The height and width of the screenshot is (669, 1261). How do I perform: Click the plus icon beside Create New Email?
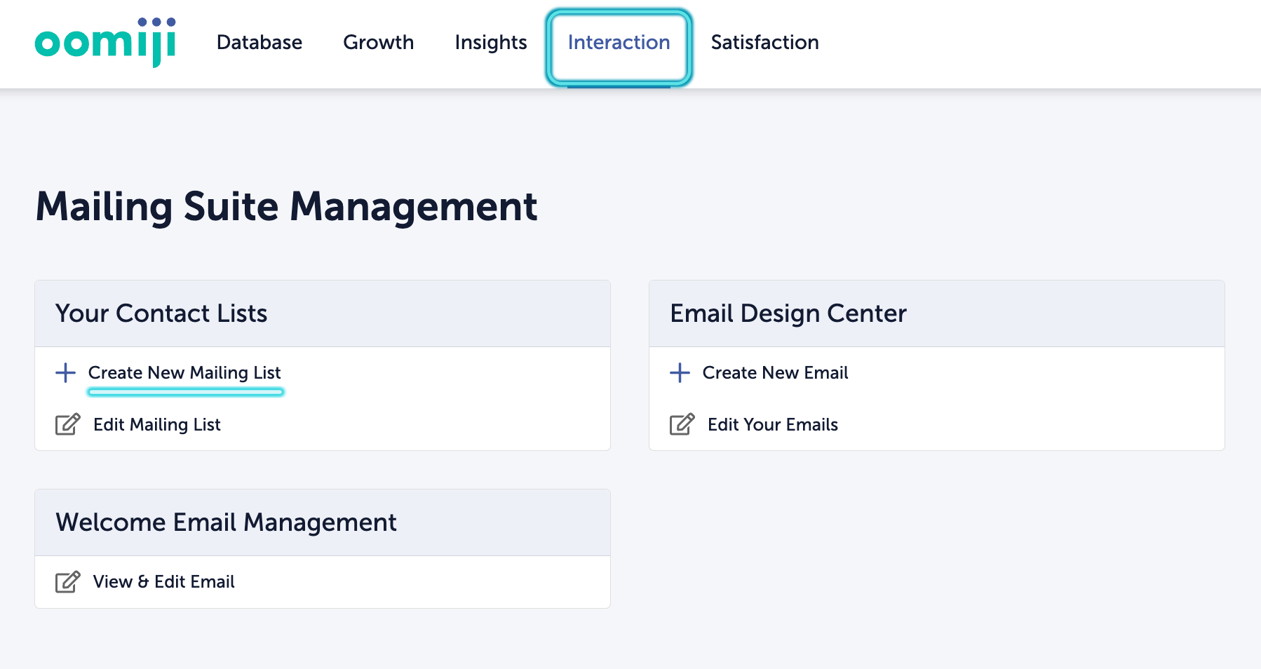pos(680,372)
